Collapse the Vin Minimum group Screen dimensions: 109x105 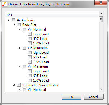point(19,48)
